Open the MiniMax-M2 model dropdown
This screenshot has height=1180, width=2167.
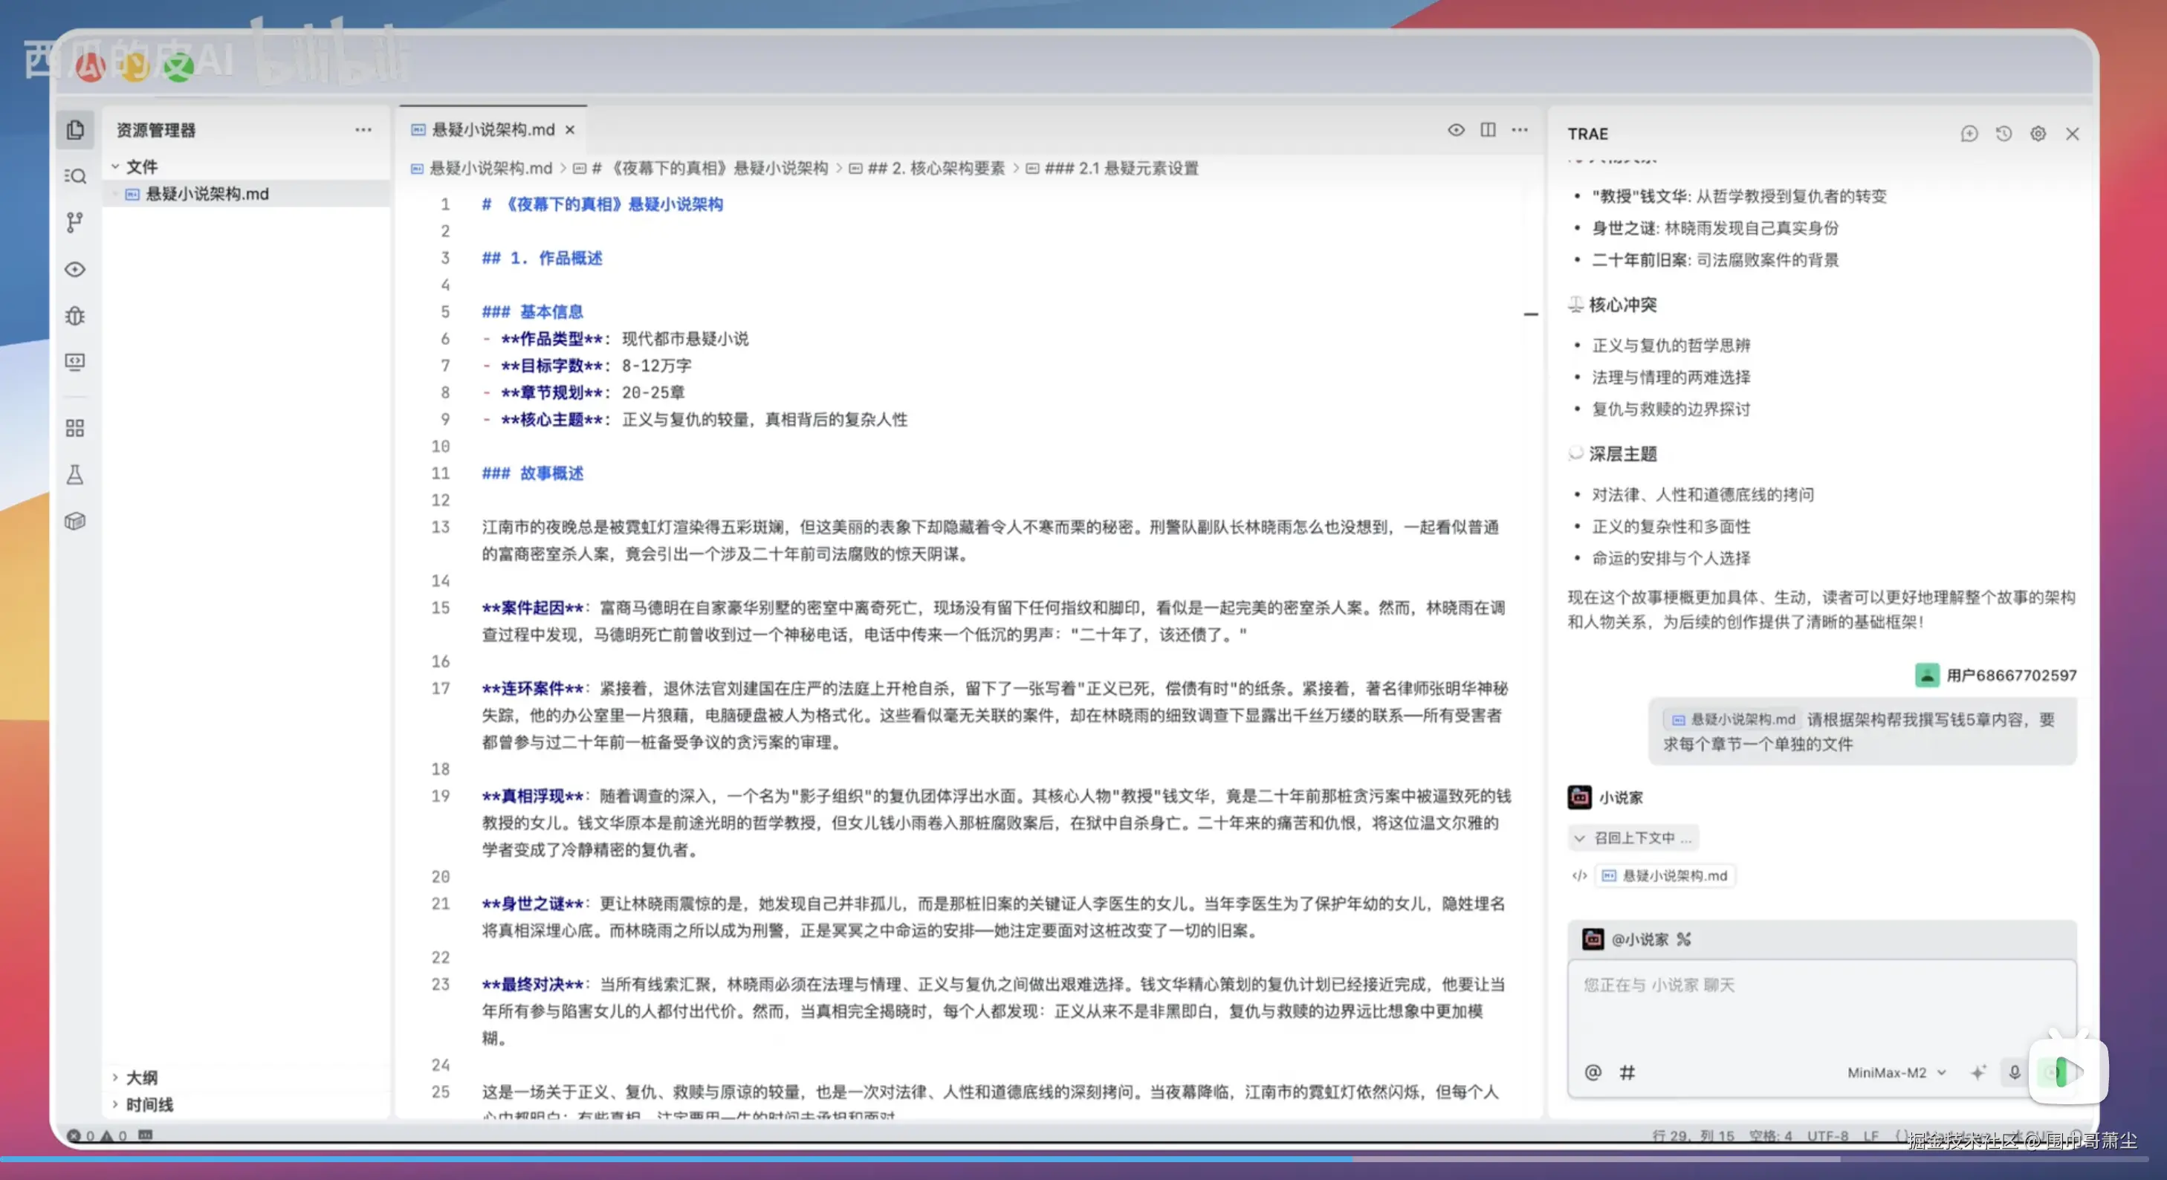click(x=1897, y=1072)
